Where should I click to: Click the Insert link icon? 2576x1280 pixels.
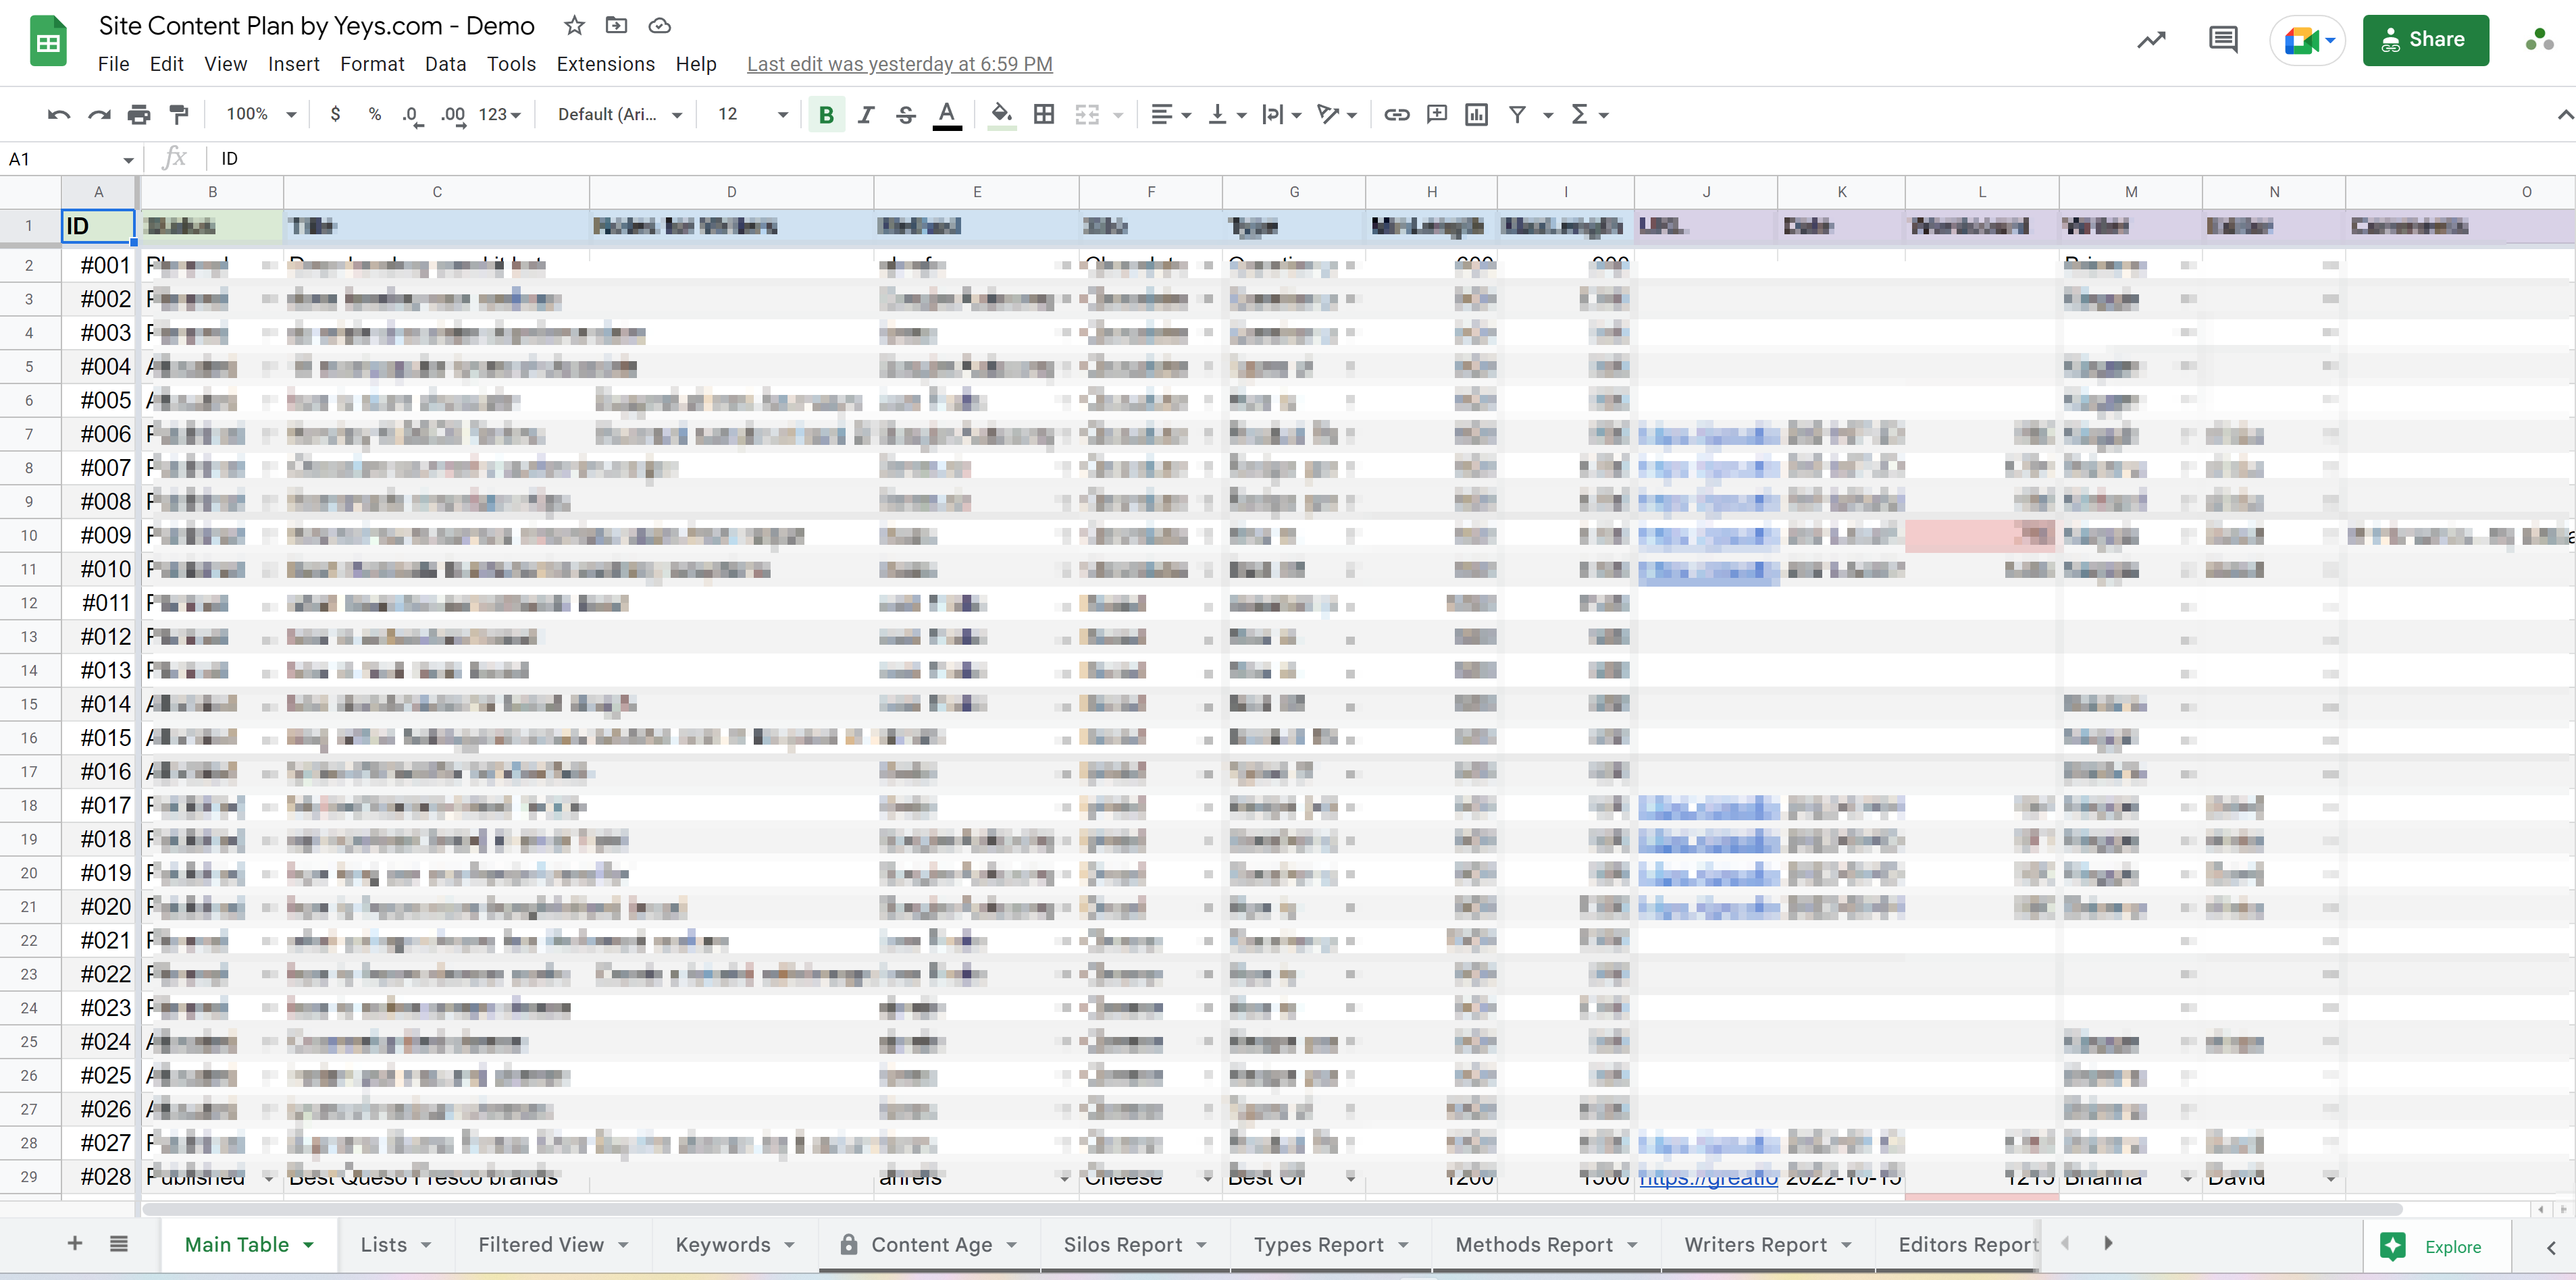[x=1396, y=115]
